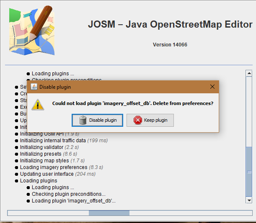
Task: Click the scrollbar down arrow in the log
Action: click(248, 201)
